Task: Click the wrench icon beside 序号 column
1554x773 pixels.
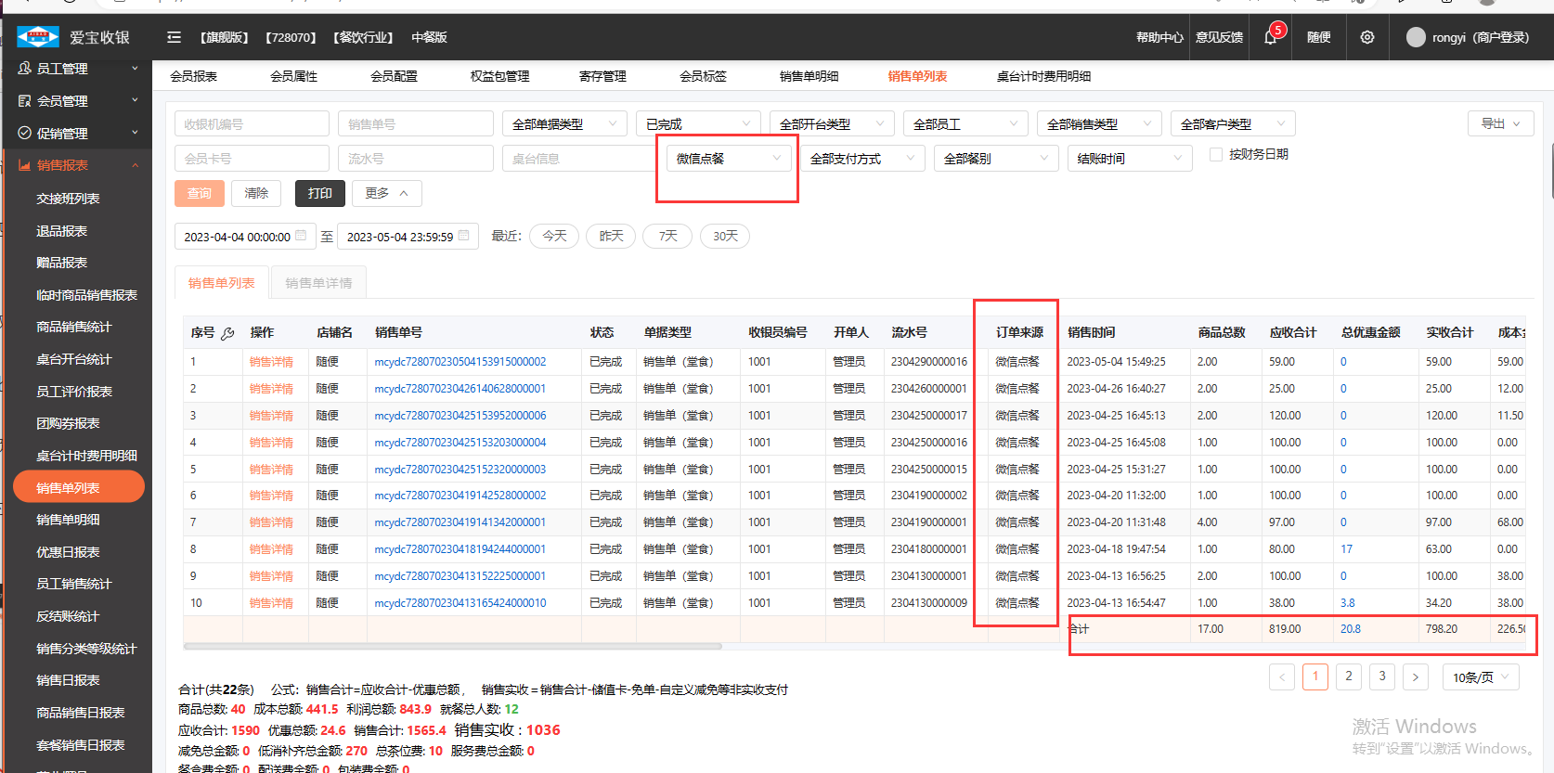Action: pos(227,333)
